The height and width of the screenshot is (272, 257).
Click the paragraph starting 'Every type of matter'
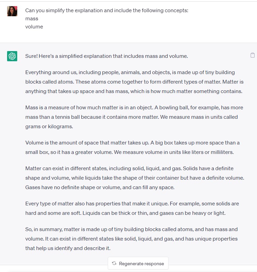tap(132, 208)
